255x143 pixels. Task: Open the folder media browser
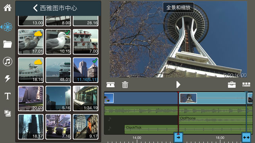tap(8, 44)
